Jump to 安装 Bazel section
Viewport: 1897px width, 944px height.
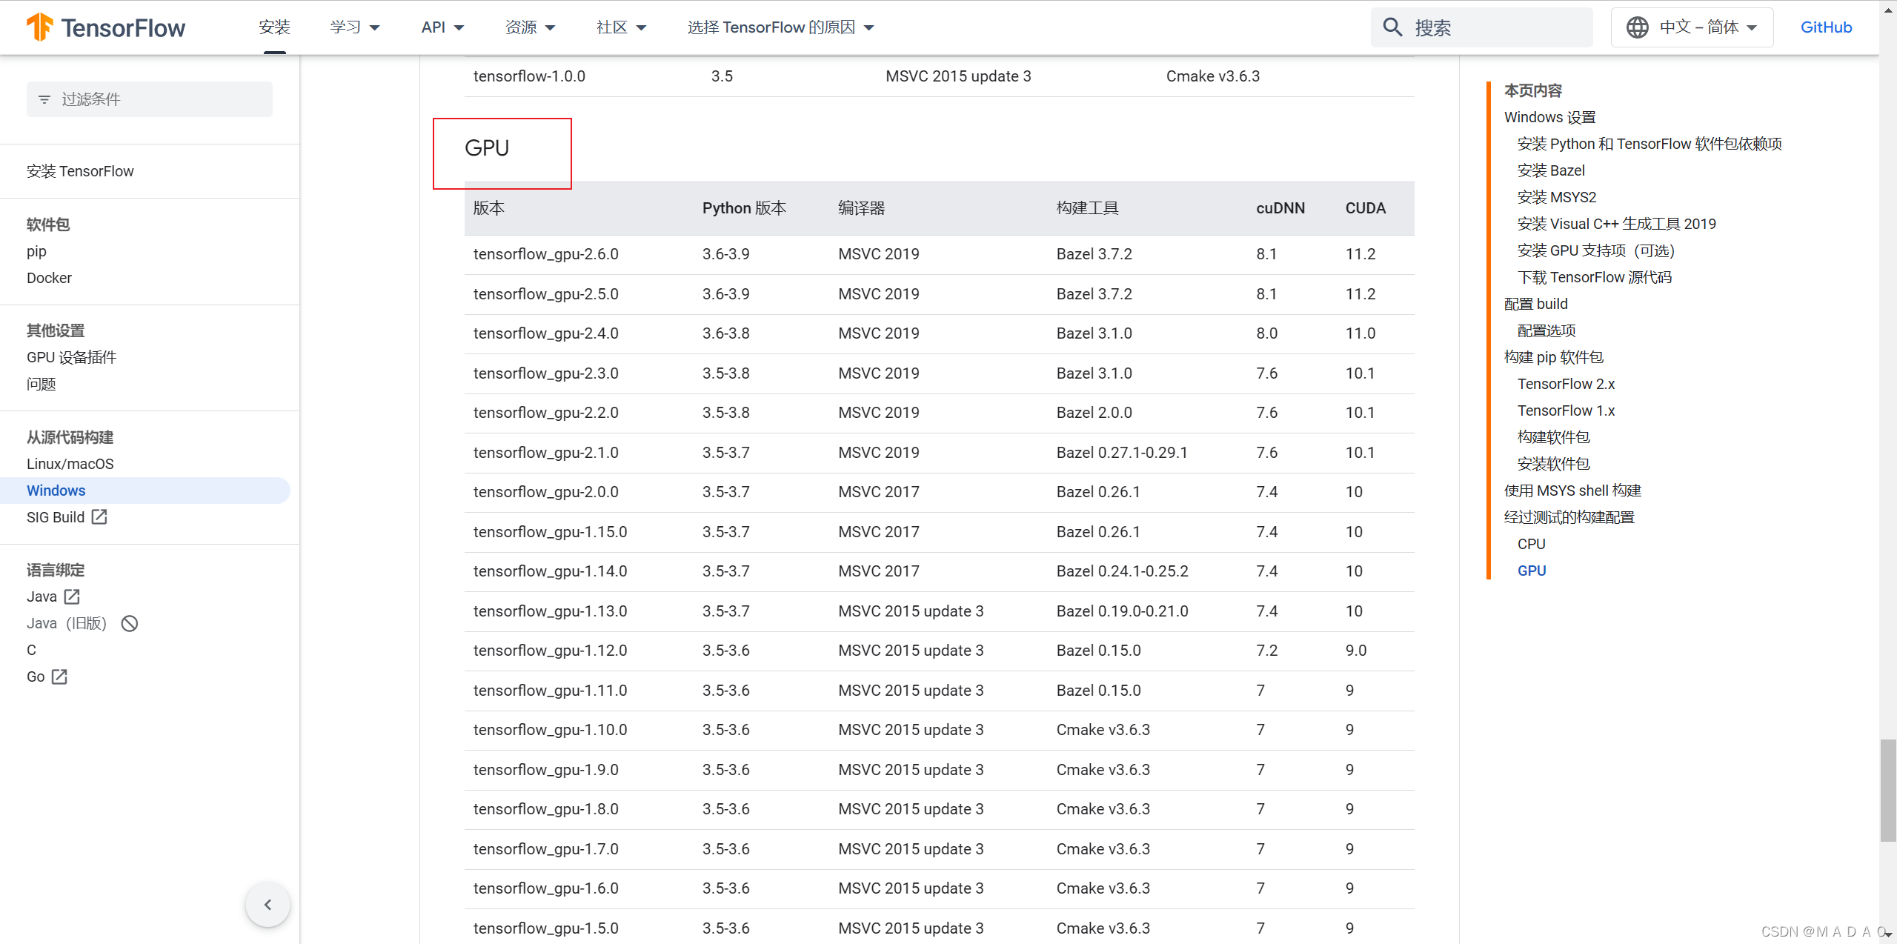[x=1551, y=170]
